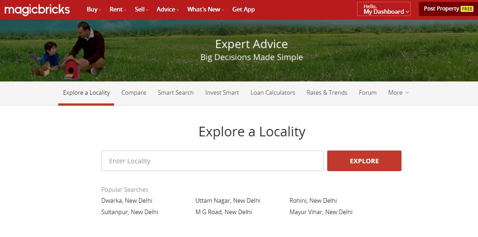Switch to the Compare tab
The height and width of the screenshot is (237, 478).
coord(134,92)
